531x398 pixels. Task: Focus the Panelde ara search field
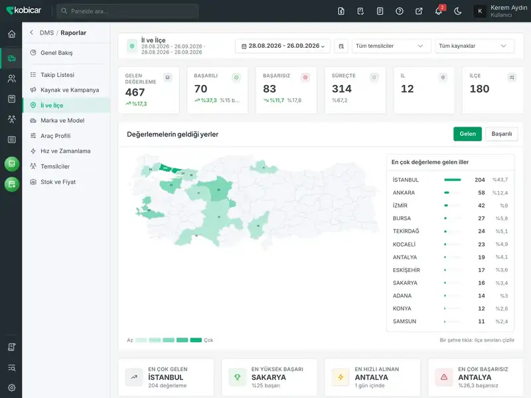tap(127, 11)
